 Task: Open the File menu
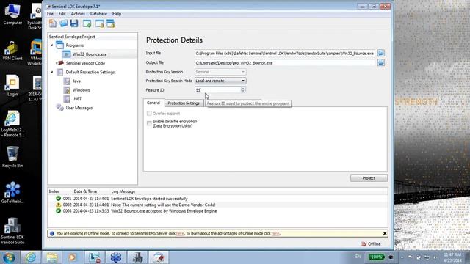(50, 14)
